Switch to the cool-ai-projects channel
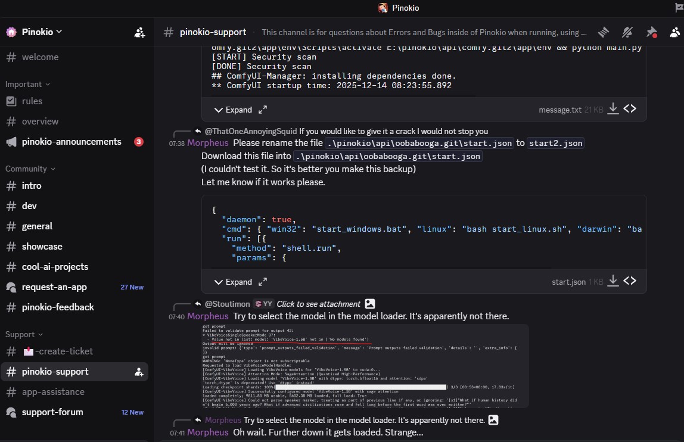Image resolution: width=684 pixels, height=442 pixels. point(55,267)
